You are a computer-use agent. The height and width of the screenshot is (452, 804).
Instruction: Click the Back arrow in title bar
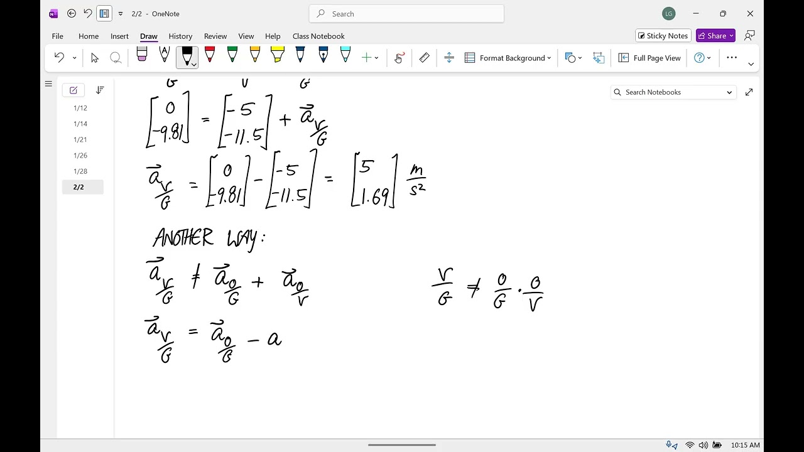72,13
